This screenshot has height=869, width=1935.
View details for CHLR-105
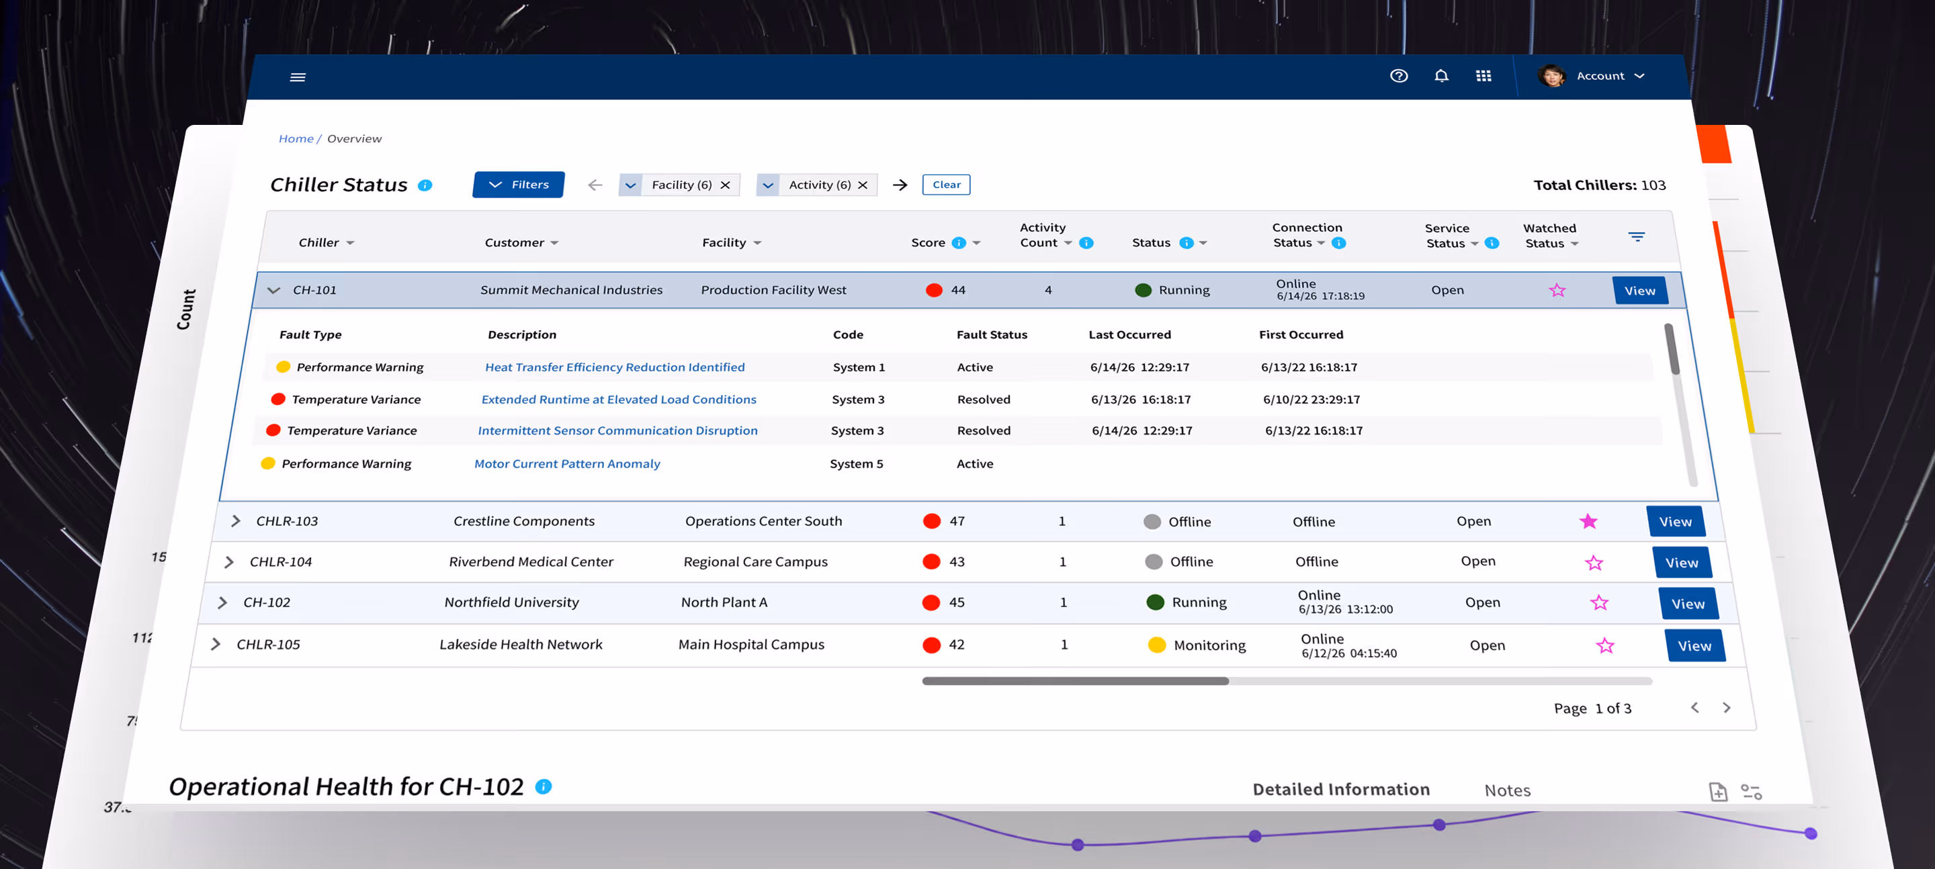[1694, 646]
